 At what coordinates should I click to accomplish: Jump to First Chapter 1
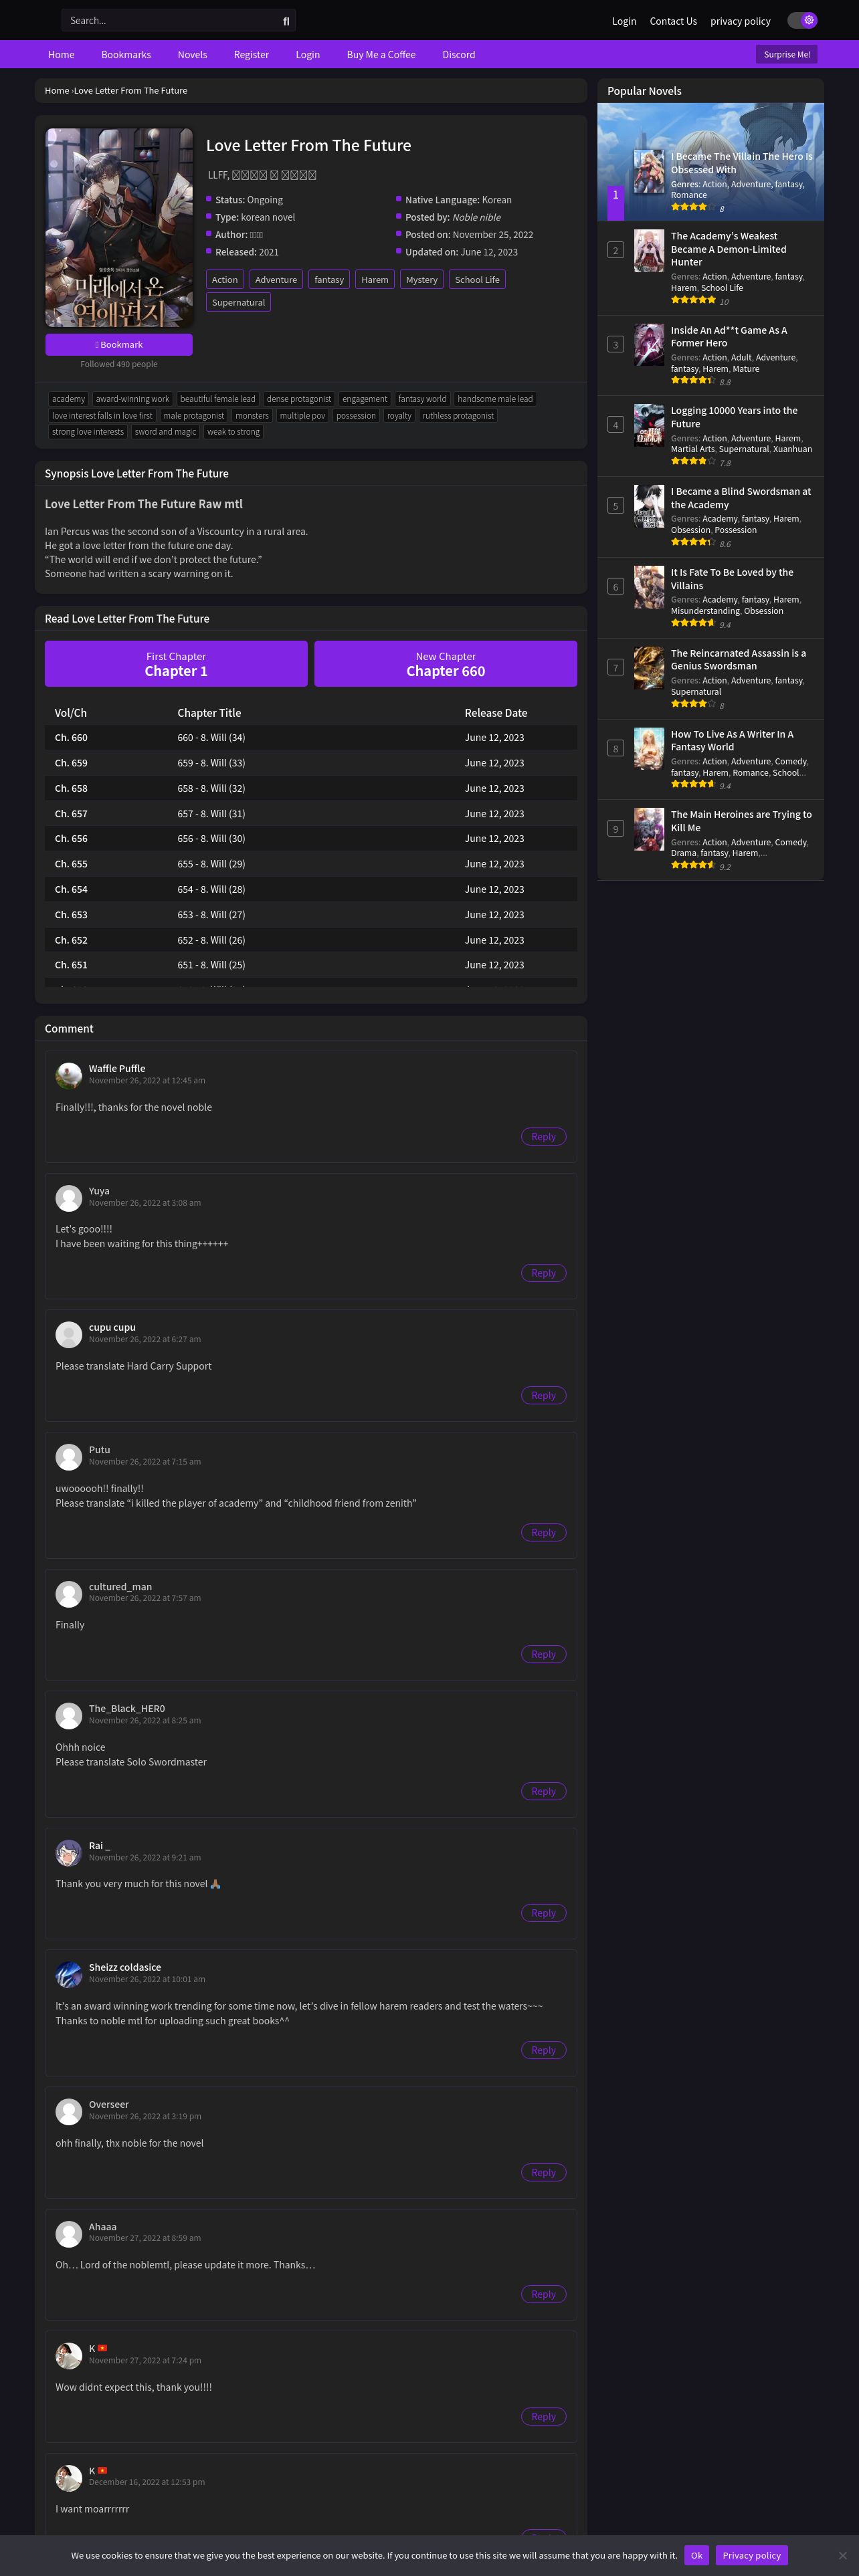(x=176, y=664)
